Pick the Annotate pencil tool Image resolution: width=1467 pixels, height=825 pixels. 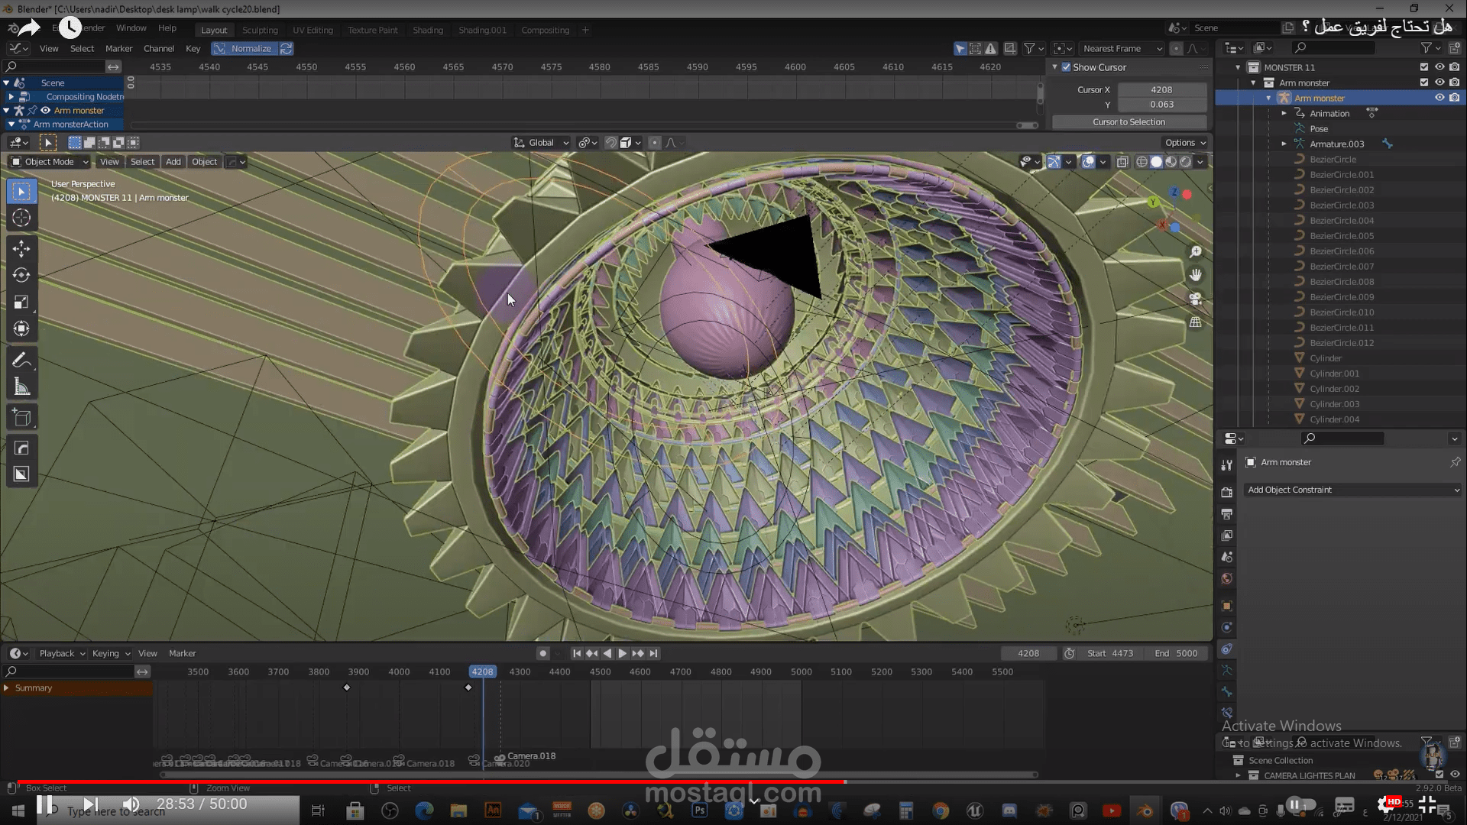pos(21,360)
